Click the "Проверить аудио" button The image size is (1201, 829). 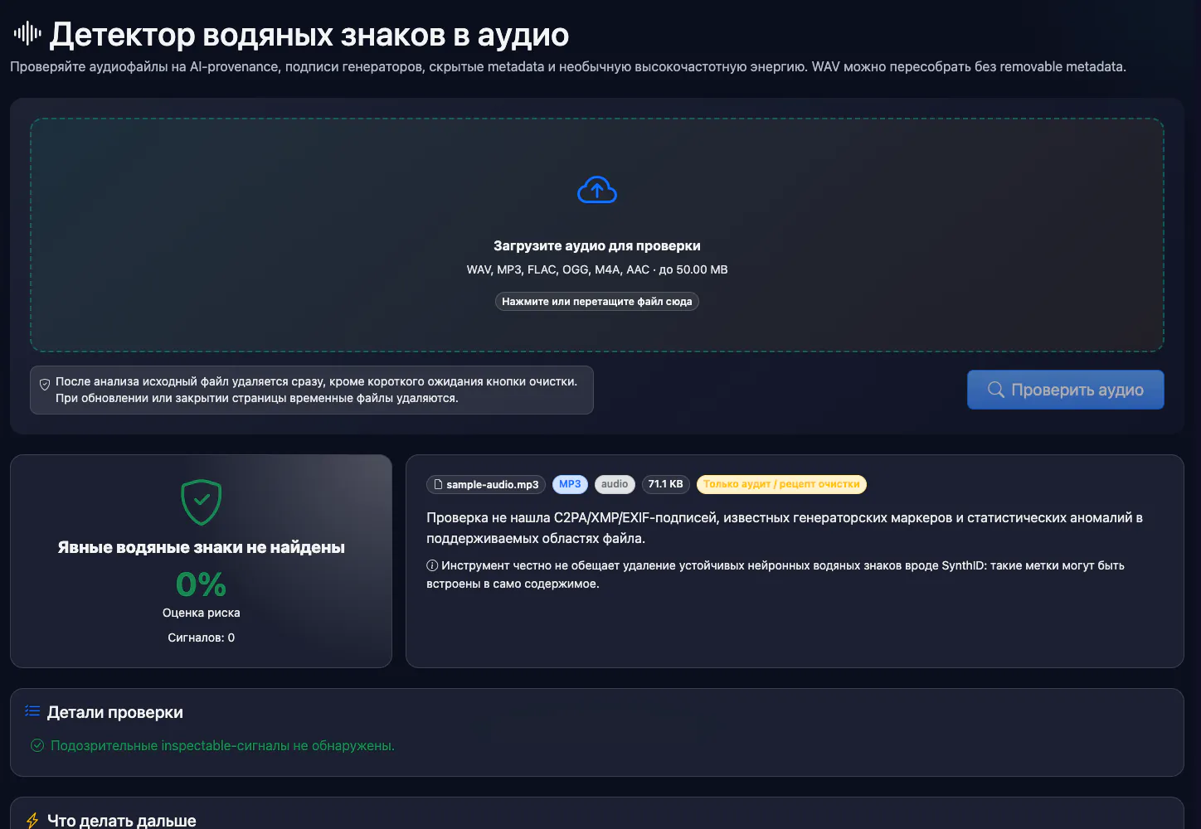click(1066, 390)
